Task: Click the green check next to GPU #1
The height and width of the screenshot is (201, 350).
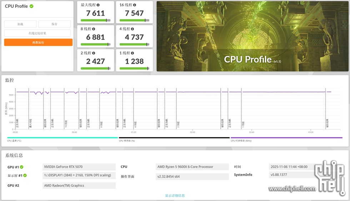Action: [22, 167]
